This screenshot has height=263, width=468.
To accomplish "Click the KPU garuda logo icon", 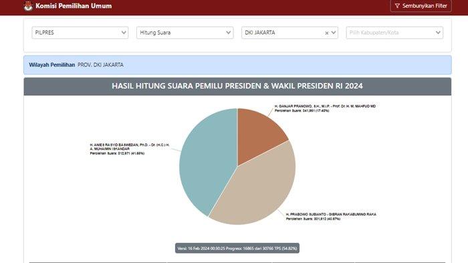I will pos(28,6).
